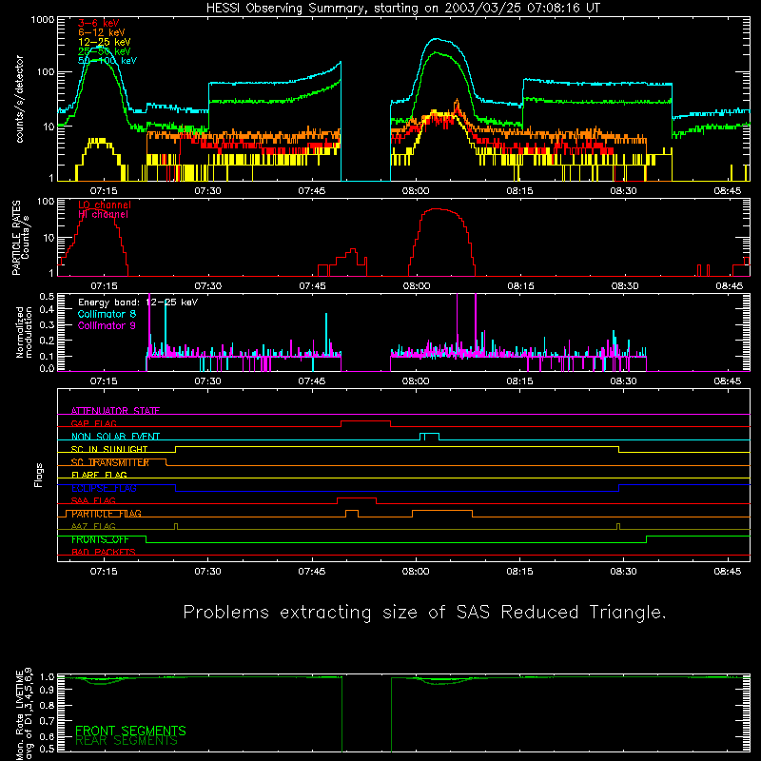
Task: Click the 07:30 time label under counts plot
Action: coord(207,191)
